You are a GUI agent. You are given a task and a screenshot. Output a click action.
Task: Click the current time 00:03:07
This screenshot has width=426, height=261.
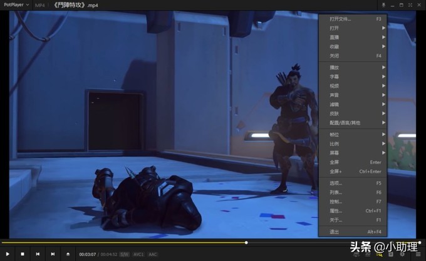88,254
